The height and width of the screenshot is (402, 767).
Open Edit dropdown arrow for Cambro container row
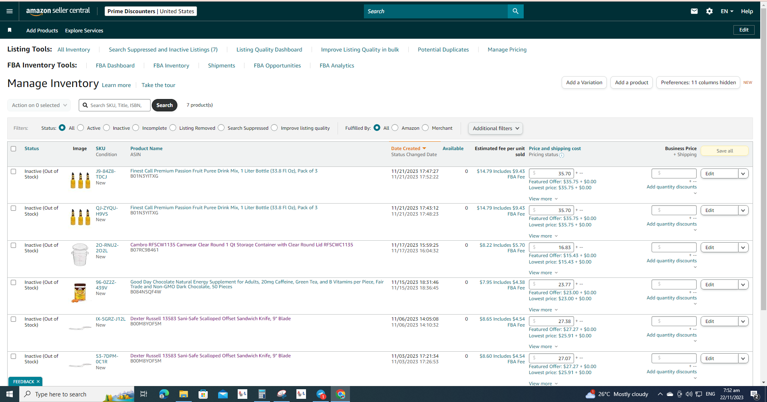[x=743, y=248]
